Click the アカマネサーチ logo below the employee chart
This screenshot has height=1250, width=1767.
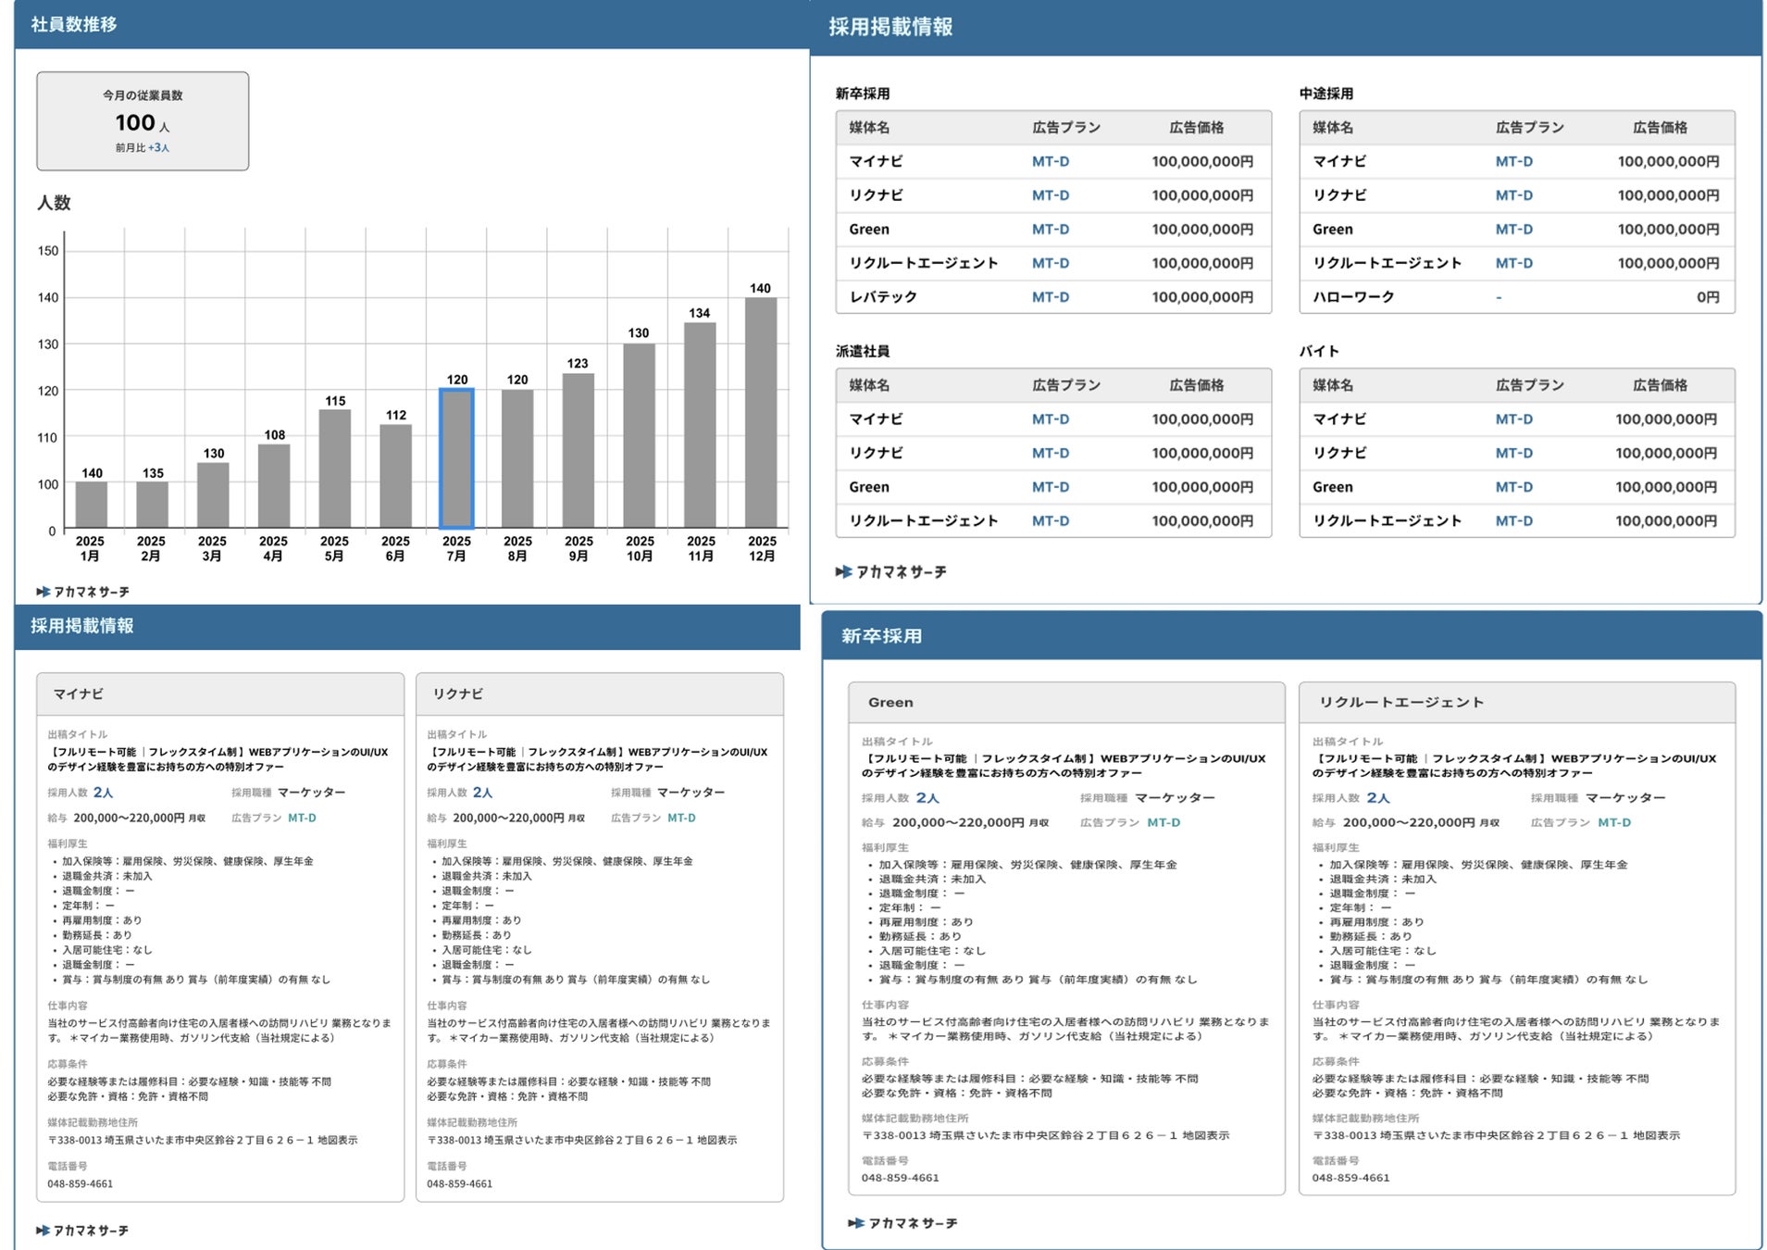[83, 592]
